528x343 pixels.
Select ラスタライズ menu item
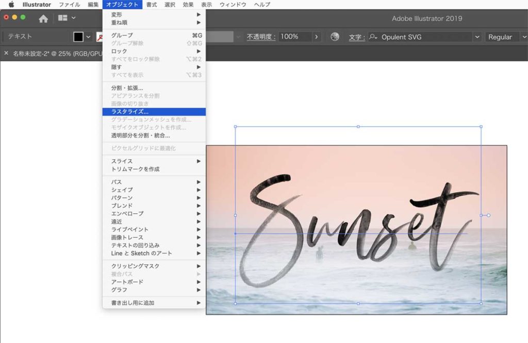(x=130, y=111)
